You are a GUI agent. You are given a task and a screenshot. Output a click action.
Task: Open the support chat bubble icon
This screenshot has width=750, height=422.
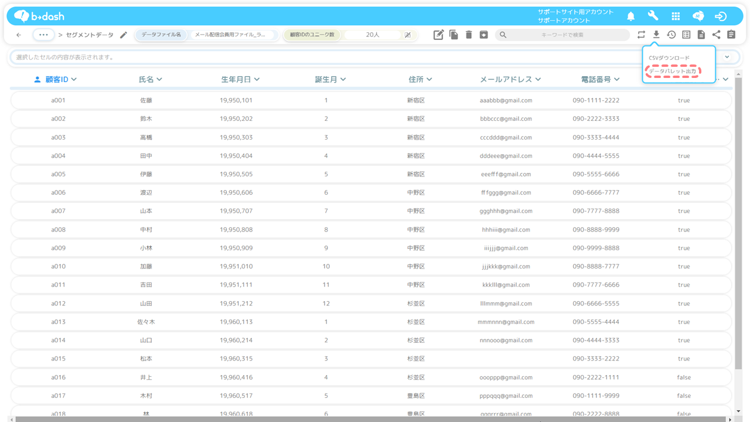(698, 16)
